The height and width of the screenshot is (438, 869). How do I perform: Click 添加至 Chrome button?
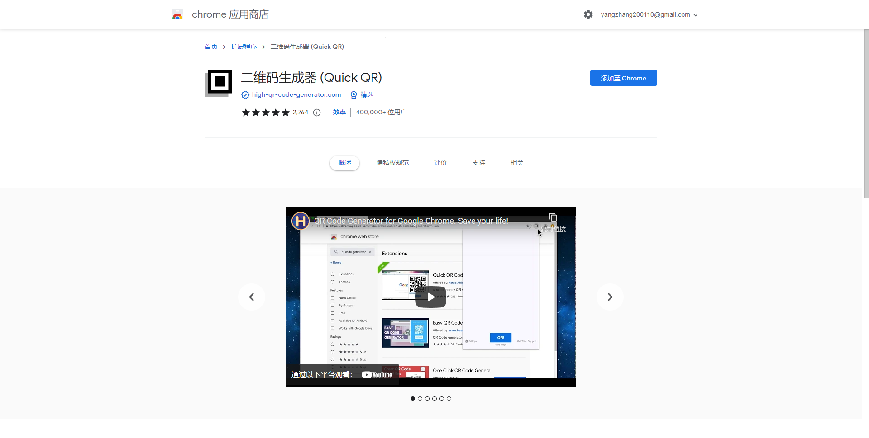point(623,78)
